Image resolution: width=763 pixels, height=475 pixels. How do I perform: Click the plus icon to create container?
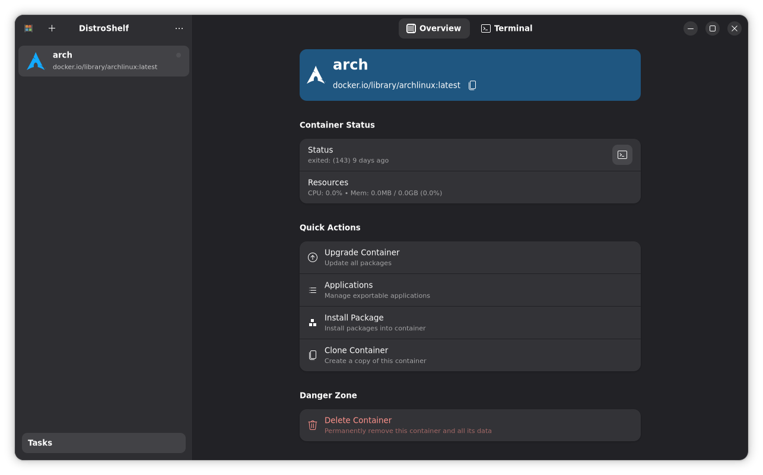[52, 28]
